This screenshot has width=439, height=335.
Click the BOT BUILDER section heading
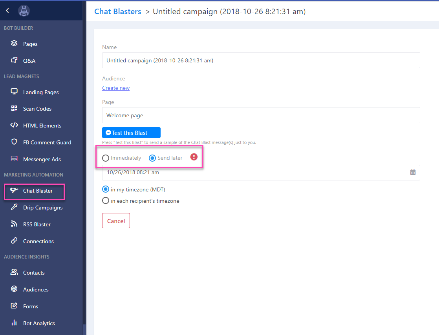(18, 28)
